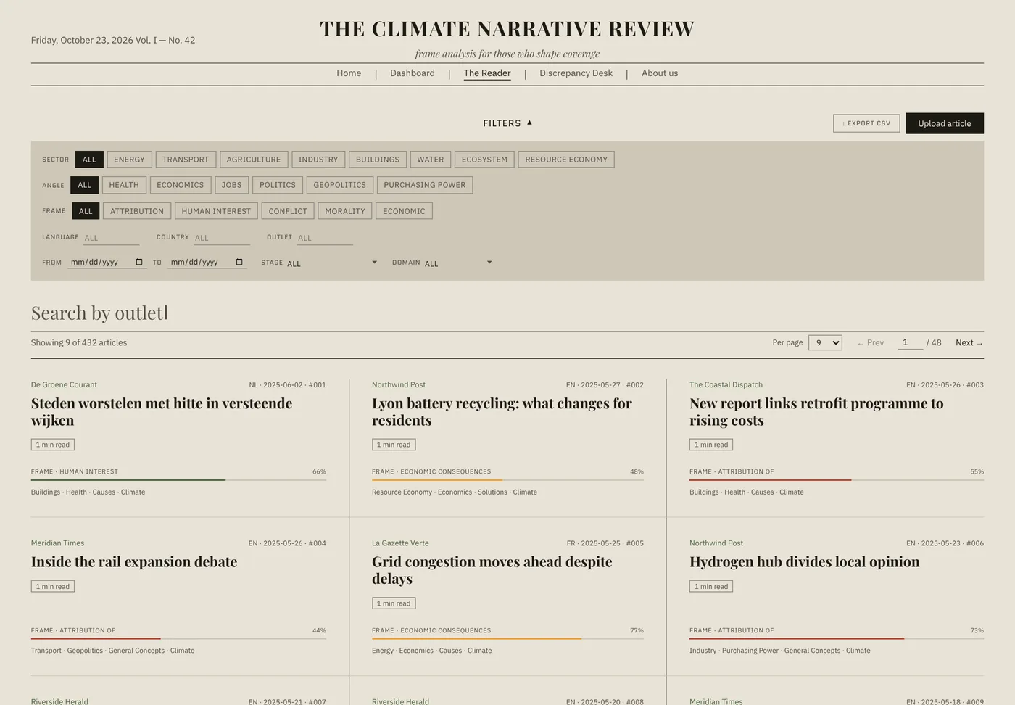The image size is (1015, 705).
Task: Filter by Economic frame
Action: 404,211
